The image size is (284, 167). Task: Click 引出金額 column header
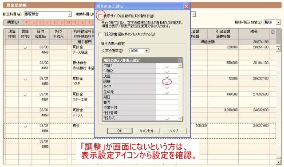tap(223, 32)
